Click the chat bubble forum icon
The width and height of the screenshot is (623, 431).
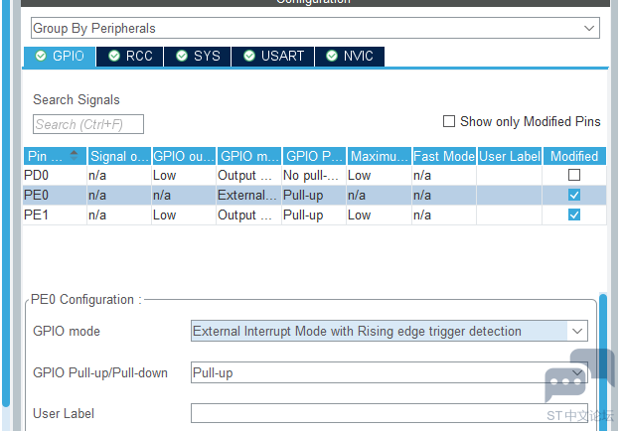(564, 383)
